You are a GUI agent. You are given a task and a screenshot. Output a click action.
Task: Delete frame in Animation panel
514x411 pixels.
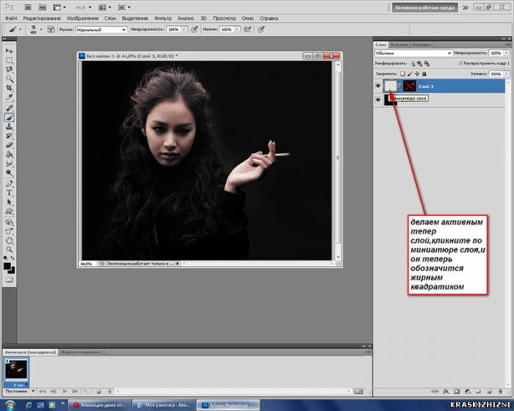109,391
